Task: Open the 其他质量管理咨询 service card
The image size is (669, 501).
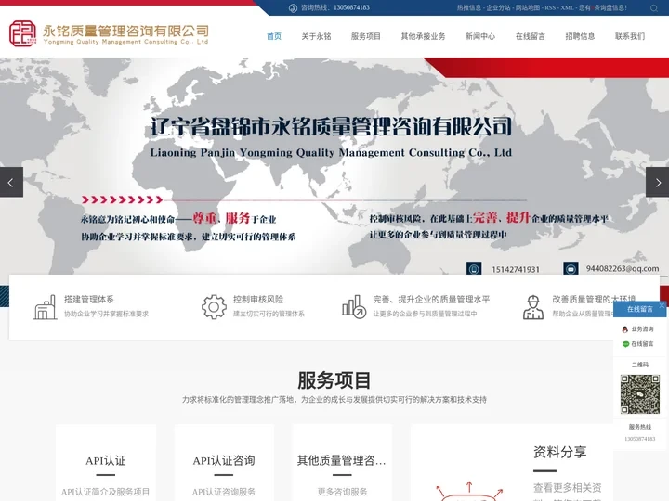Action: pyautogui.click(x=342, y=463)
